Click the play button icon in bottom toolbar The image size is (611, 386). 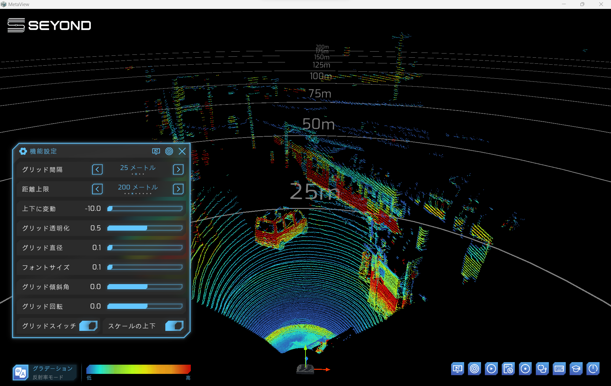point(491,369)
